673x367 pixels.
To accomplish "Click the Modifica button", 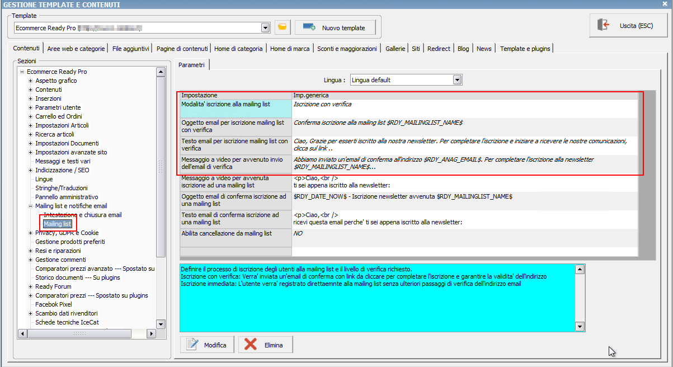I will click(208, 345).
